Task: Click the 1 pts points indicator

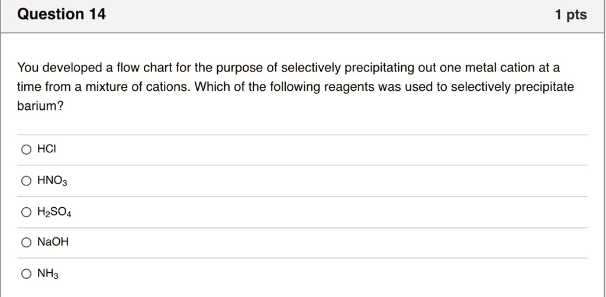Action: coord(571,15)
